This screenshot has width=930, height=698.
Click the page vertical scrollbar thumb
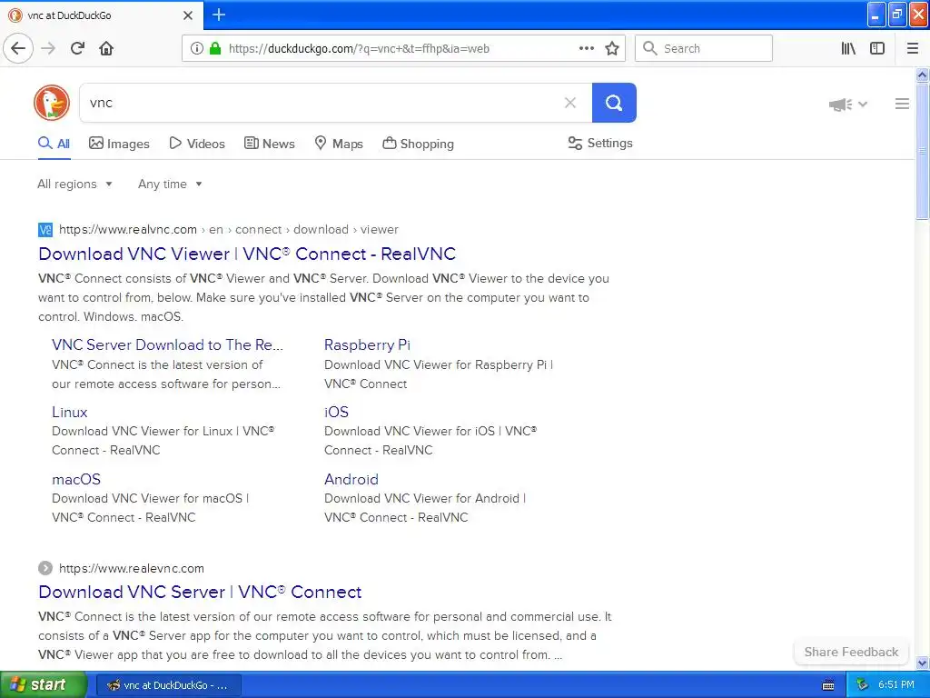923,152
